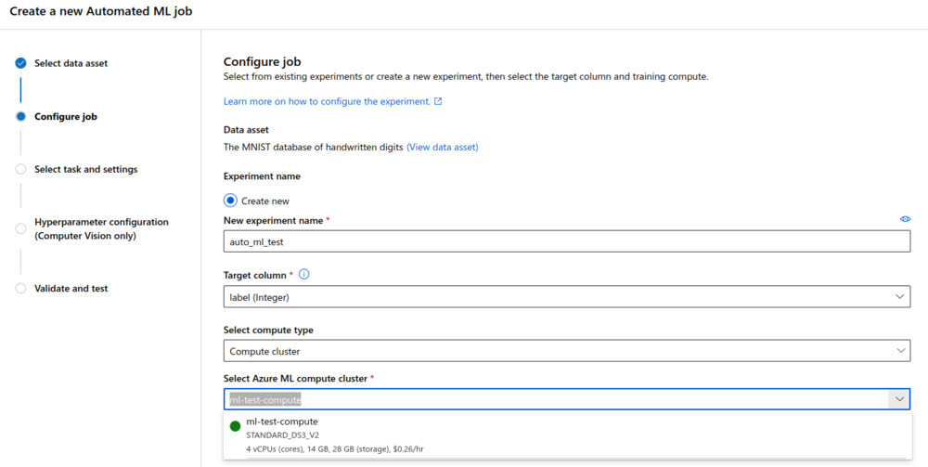Jump to Validate and test step
The width and height of the screenshot is (928, 467).
[x=71, y=289]
